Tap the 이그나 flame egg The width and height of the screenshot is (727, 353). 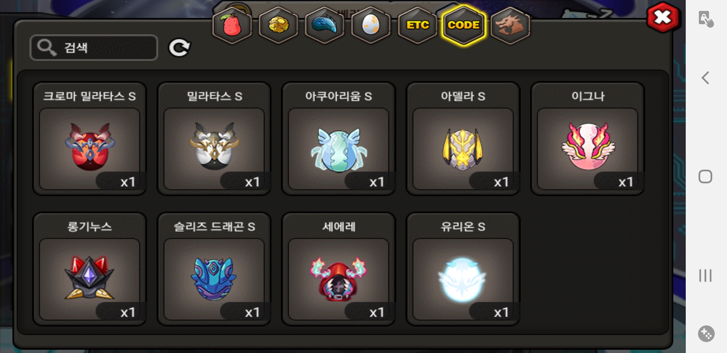click(x=587, y=139)
